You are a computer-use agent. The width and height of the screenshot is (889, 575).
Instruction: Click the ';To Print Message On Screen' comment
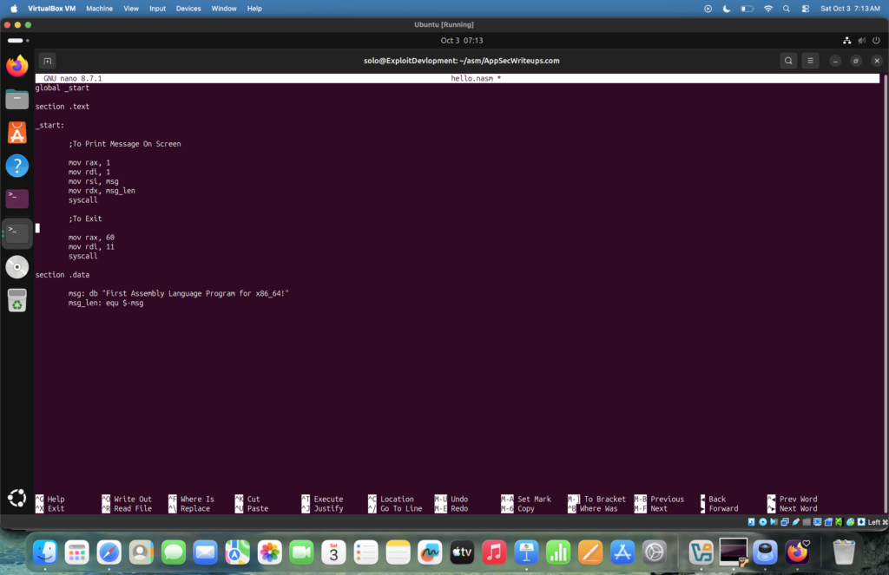[125, 144]
